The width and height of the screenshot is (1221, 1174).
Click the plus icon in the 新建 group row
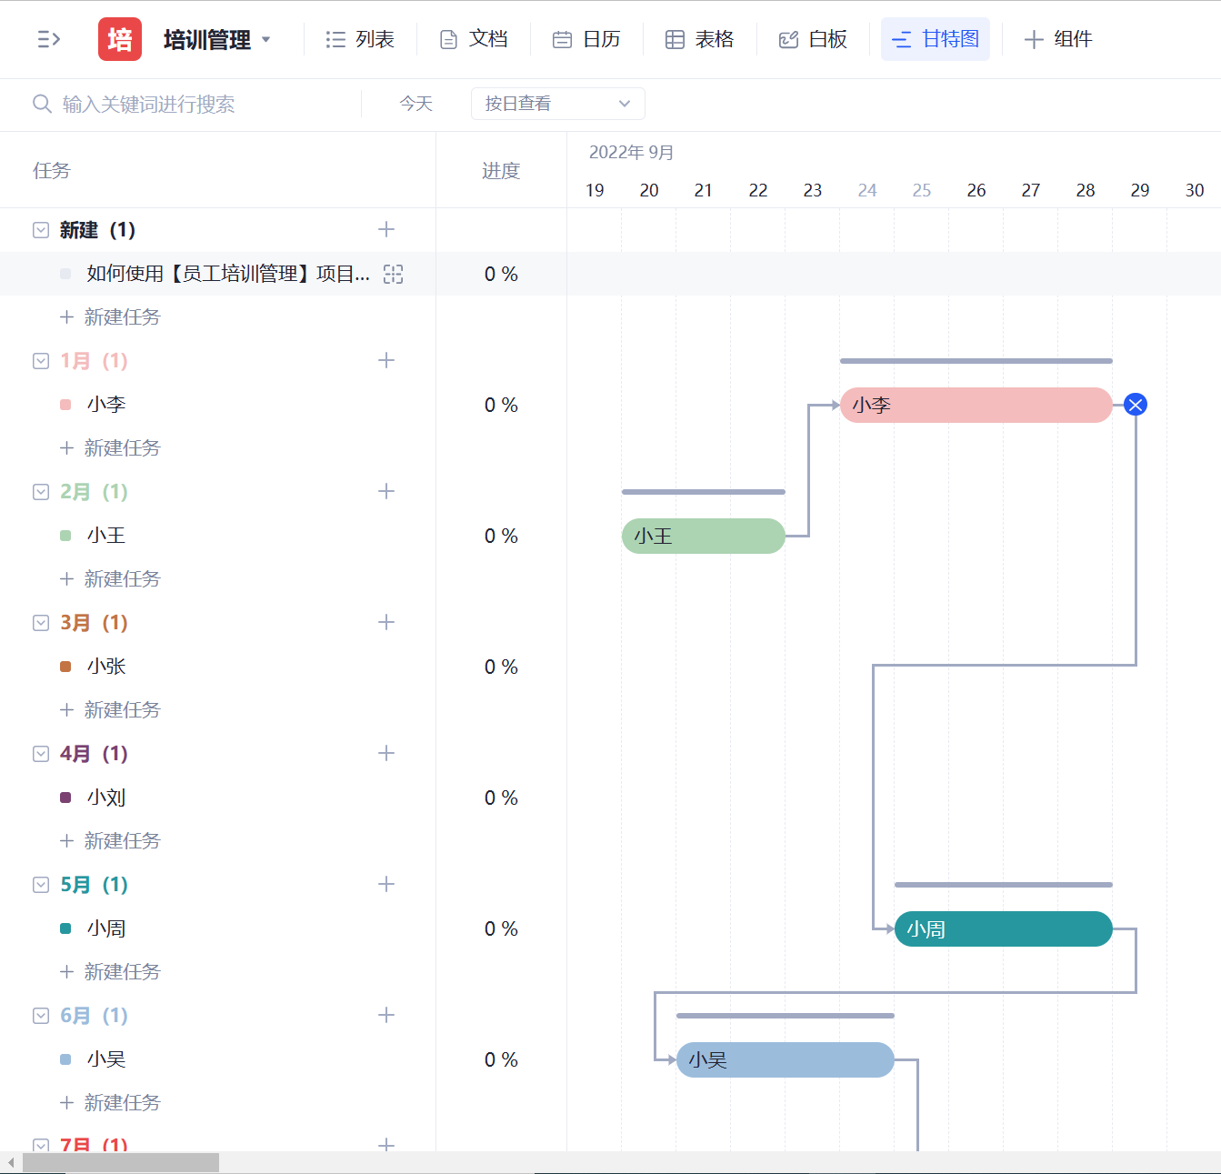pos(386,230)
